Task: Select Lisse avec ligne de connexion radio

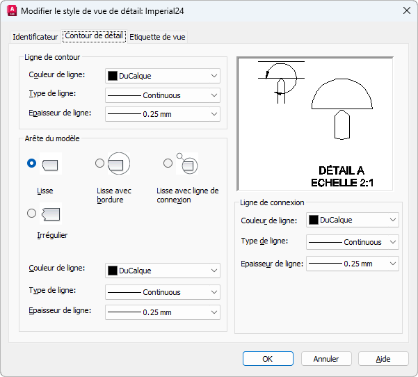Action: click(168, 163)
